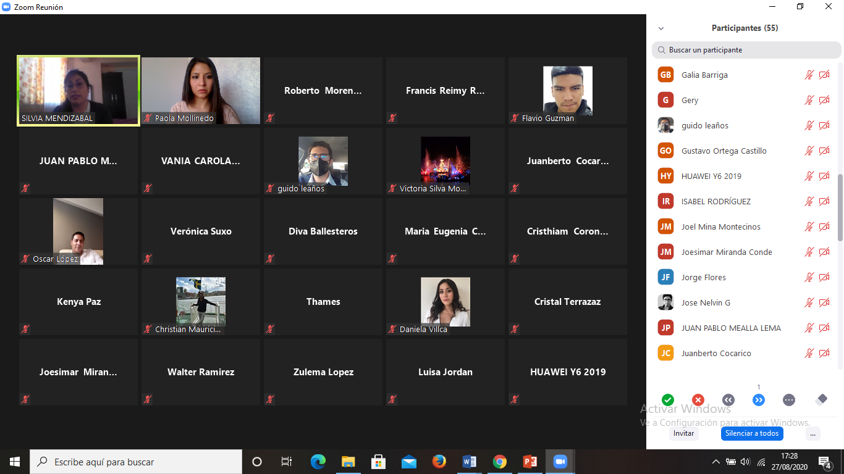Toggle microphone mute for Galia Barriga

[809, 75]
